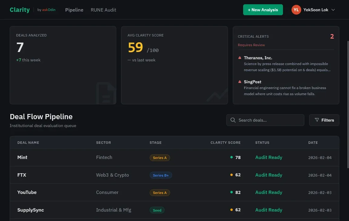Viewport: 349px width, 221px height.
Task: Click the New Analysis button
Action: coord(263,9)
